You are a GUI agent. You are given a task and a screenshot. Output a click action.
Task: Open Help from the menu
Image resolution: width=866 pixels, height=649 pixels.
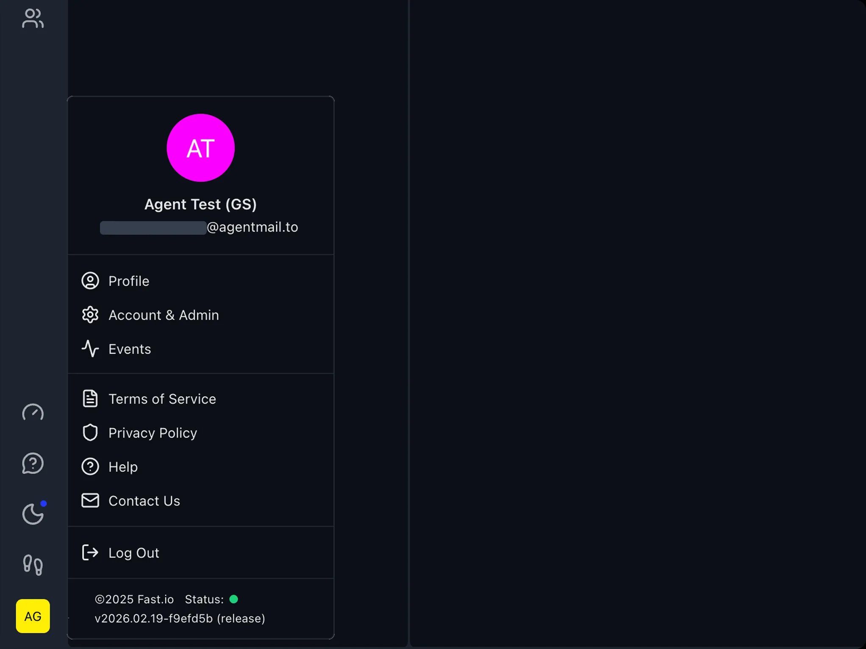coord(123,466)
